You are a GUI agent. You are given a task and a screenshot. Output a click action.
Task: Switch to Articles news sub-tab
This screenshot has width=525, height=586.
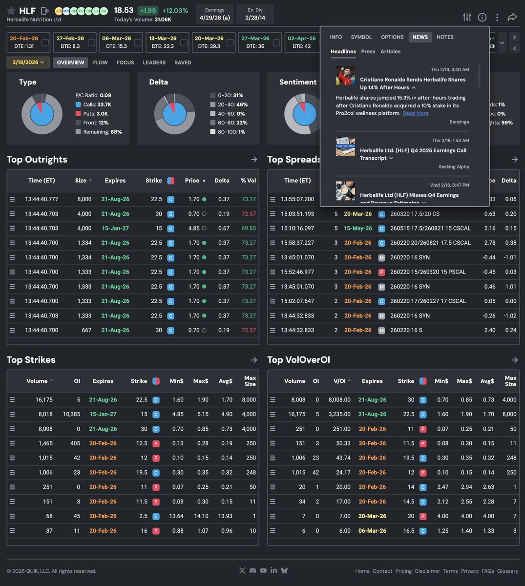tap(391, 51)
